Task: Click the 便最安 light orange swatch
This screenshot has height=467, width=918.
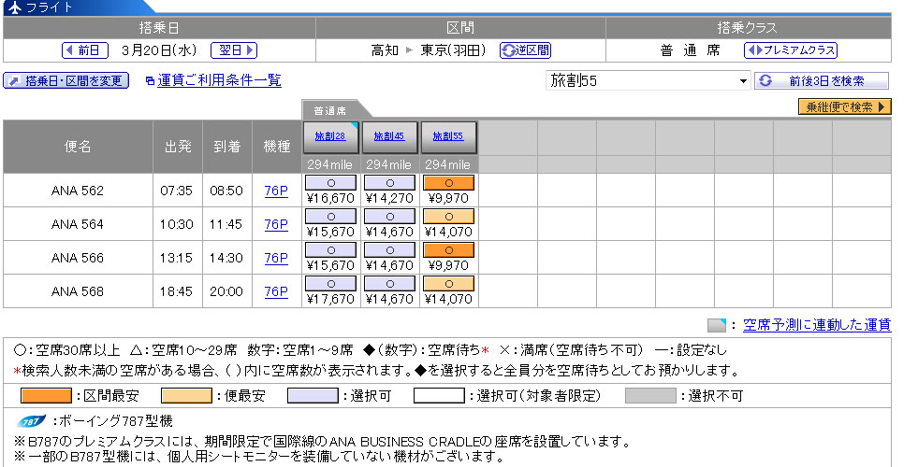Action: (x=187, y=396)
